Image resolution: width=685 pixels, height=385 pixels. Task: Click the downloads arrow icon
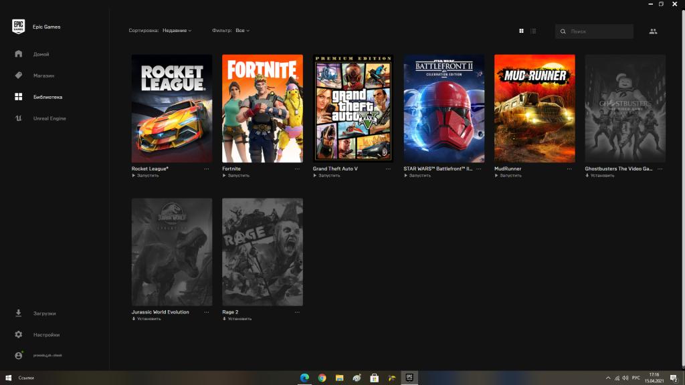(x=18, y=313)
